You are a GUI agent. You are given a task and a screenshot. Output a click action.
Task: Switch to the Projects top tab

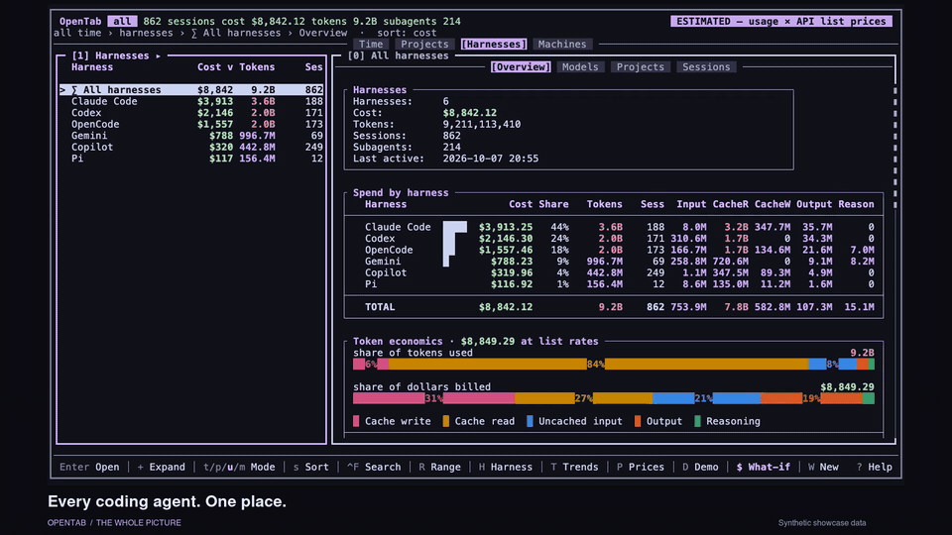pyautogui.click(x=424, y=45)
